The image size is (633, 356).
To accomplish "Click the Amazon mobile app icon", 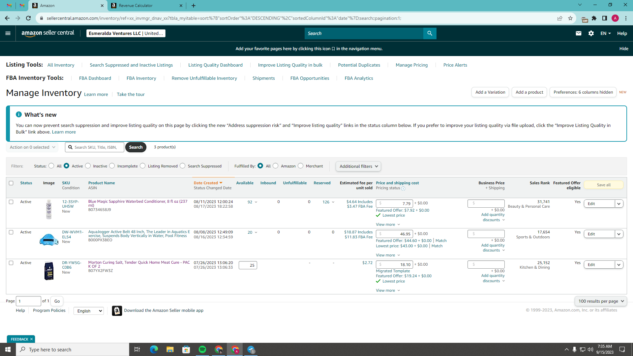I will coord(117,311).
